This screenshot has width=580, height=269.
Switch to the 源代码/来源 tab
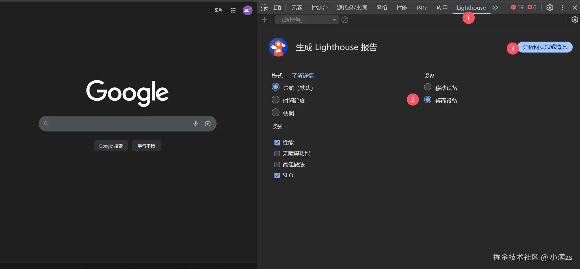352,8
